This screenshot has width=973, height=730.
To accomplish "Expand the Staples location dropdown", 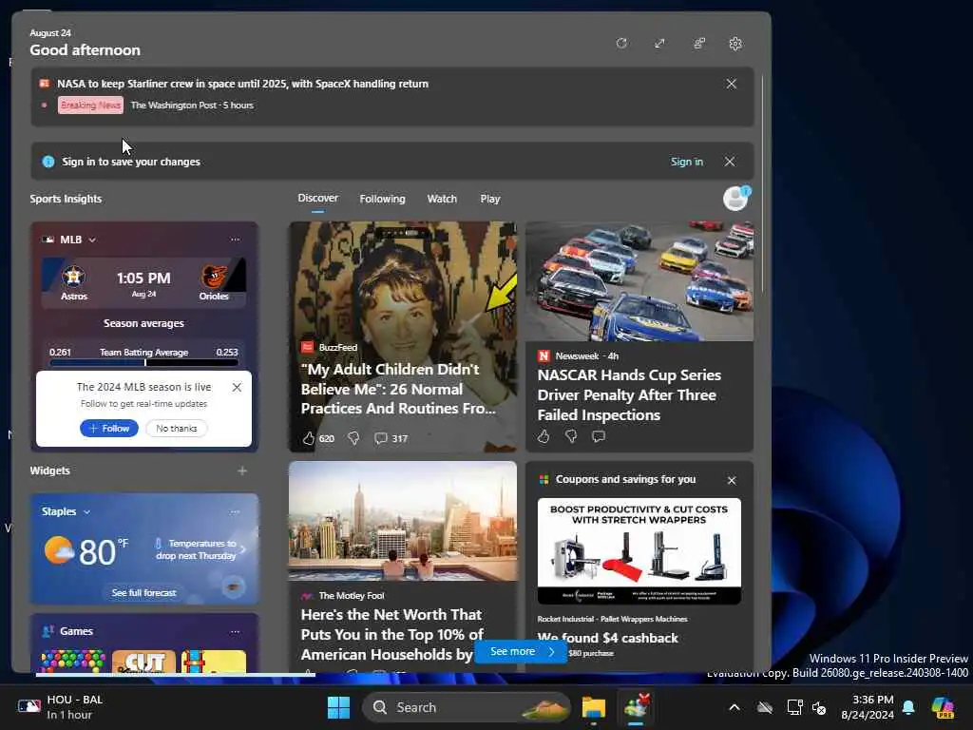I will click(x=86, y=512).
